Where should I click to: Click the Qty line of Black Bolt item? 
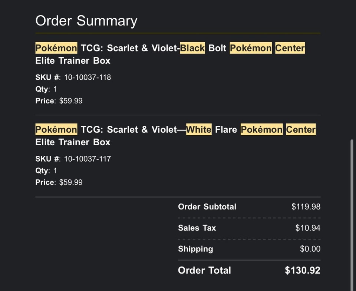point(46,89)
